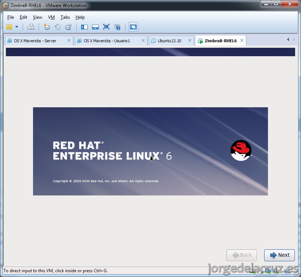Click the Back button in installer
The image size is (301, 277).
point(242,255)
